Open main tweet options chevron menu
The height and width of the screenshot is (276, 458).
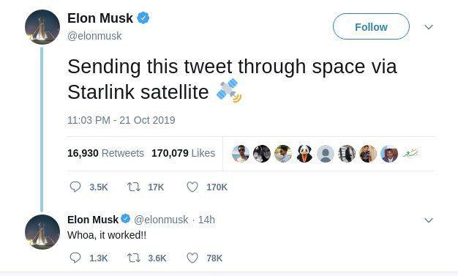click(x=429, y=27)
